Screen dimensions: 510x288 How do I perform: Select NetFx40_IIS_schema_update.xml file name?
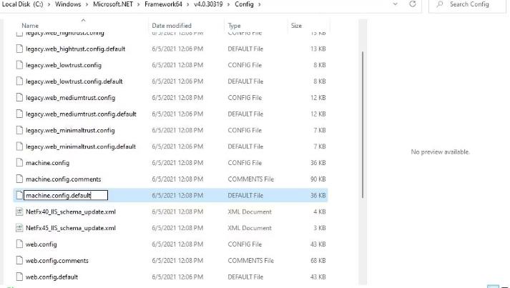coord(71,212)
